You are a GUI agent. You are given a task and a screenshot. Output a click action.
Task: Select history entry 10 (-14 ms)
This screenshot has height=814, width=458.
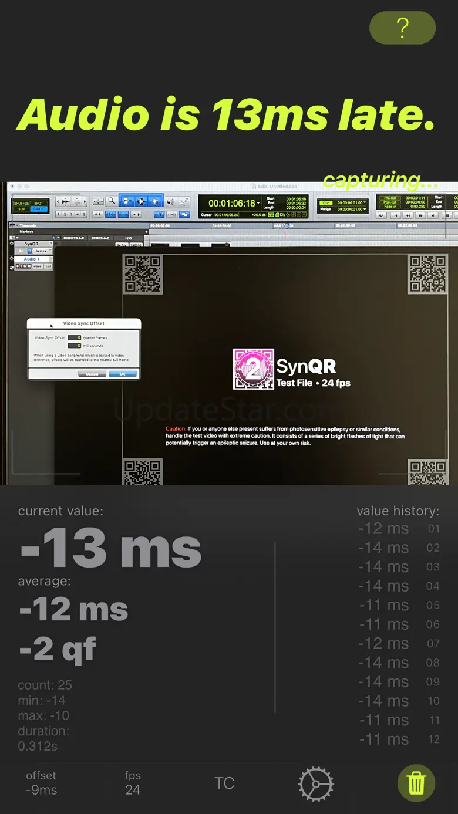click(399, 701)
